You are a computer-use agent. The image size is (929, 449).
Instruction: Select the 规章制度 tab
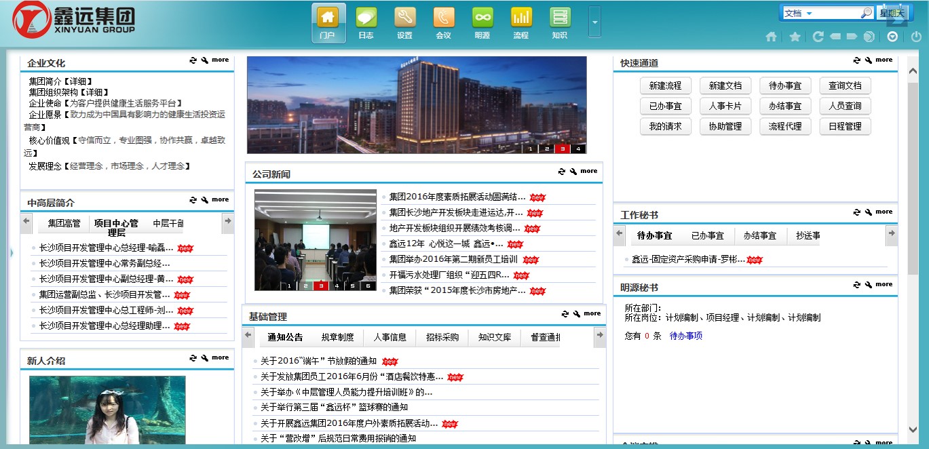(x=337, y=337)
